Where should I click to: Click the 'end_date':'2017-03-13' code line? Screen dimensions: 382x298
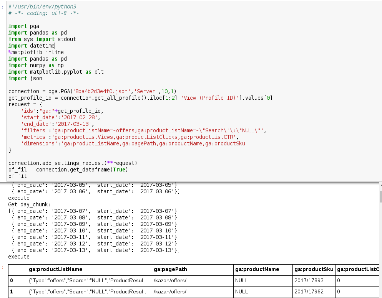(58, 124)
